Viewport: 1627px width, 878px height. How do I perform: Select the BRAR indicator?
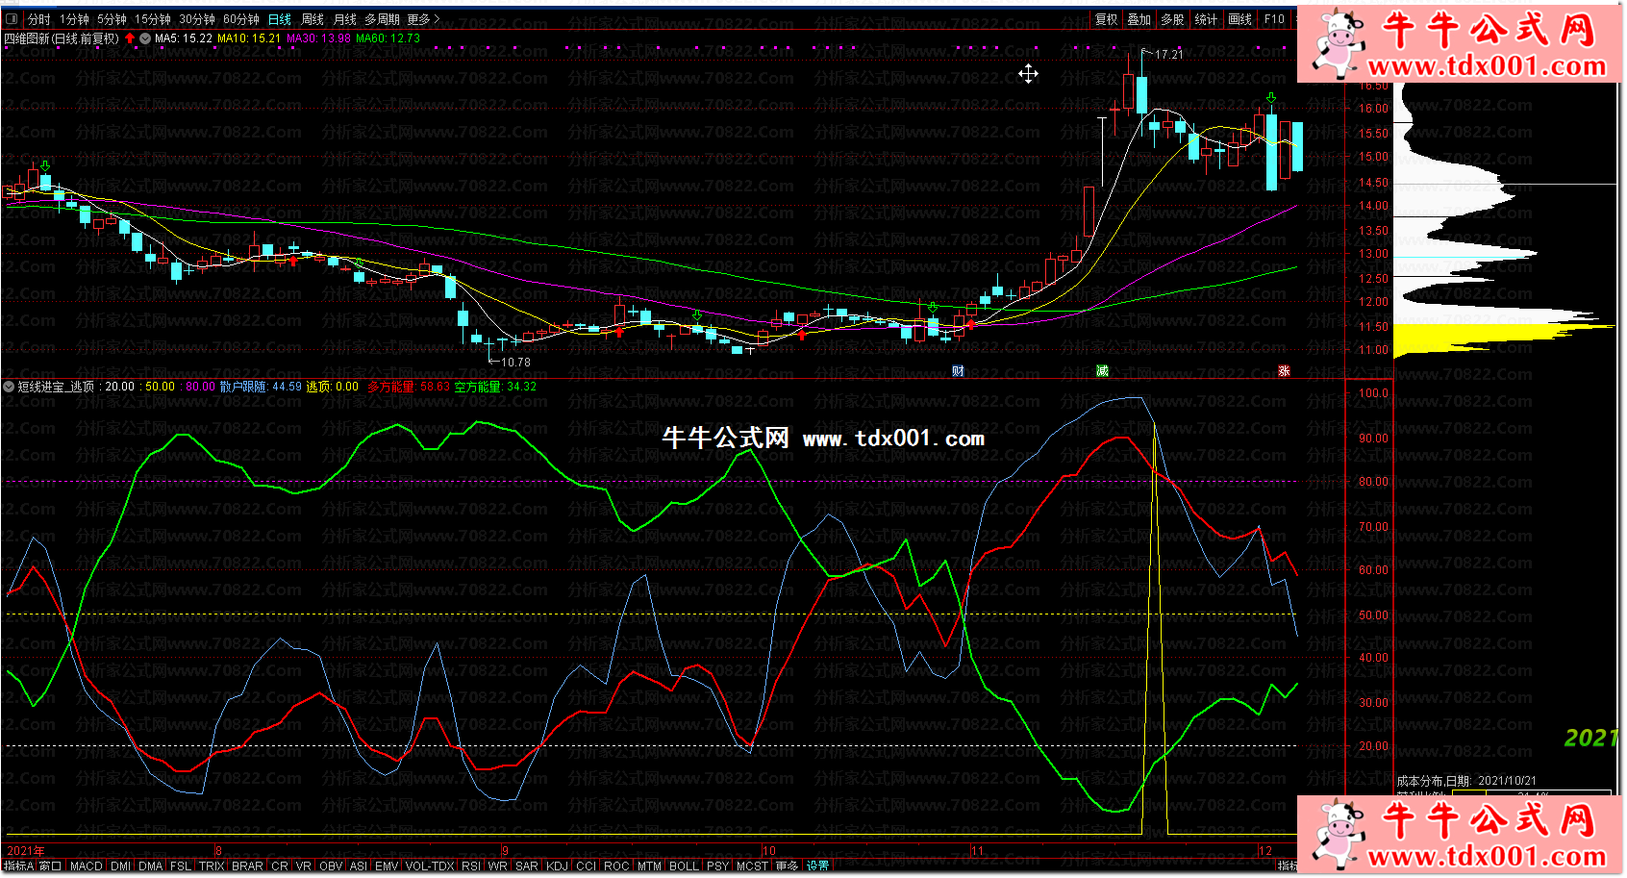coord(247,866)
